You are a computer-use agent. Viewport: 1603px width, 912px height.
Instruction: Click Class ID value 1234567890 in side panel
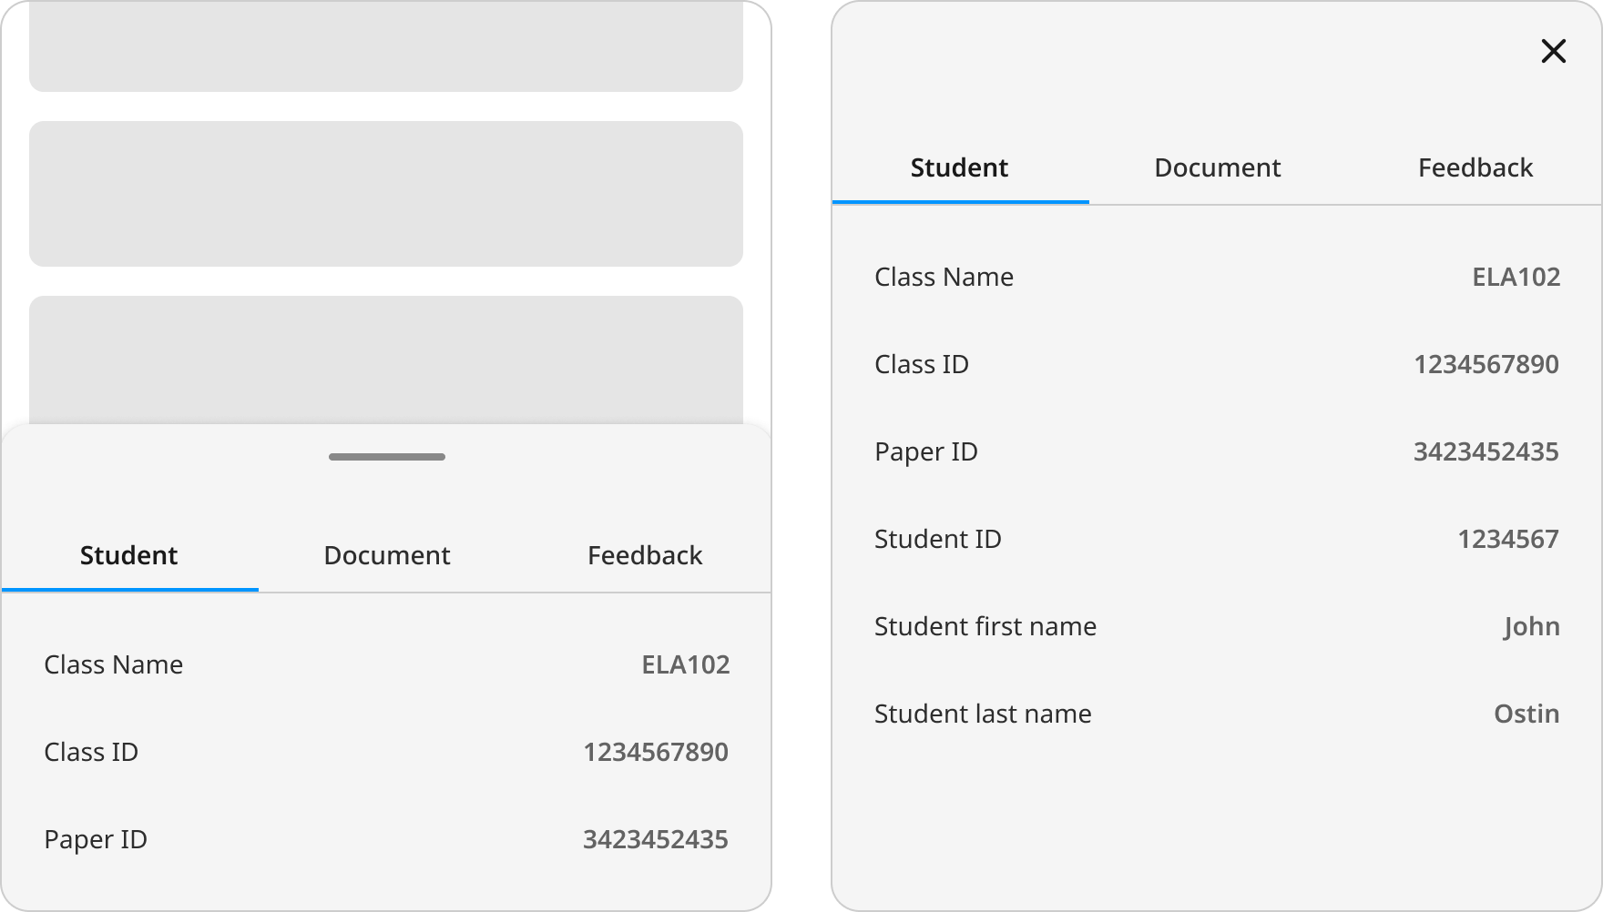pos(1486,364)
